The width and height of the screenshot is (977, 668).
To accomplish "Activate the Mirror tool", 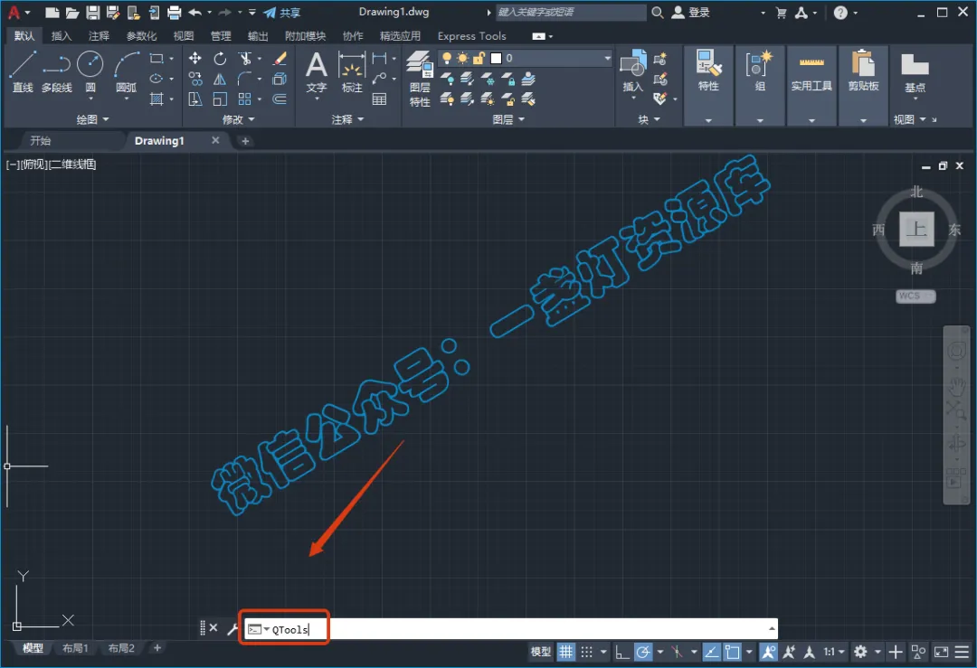I will pos(220,79).
